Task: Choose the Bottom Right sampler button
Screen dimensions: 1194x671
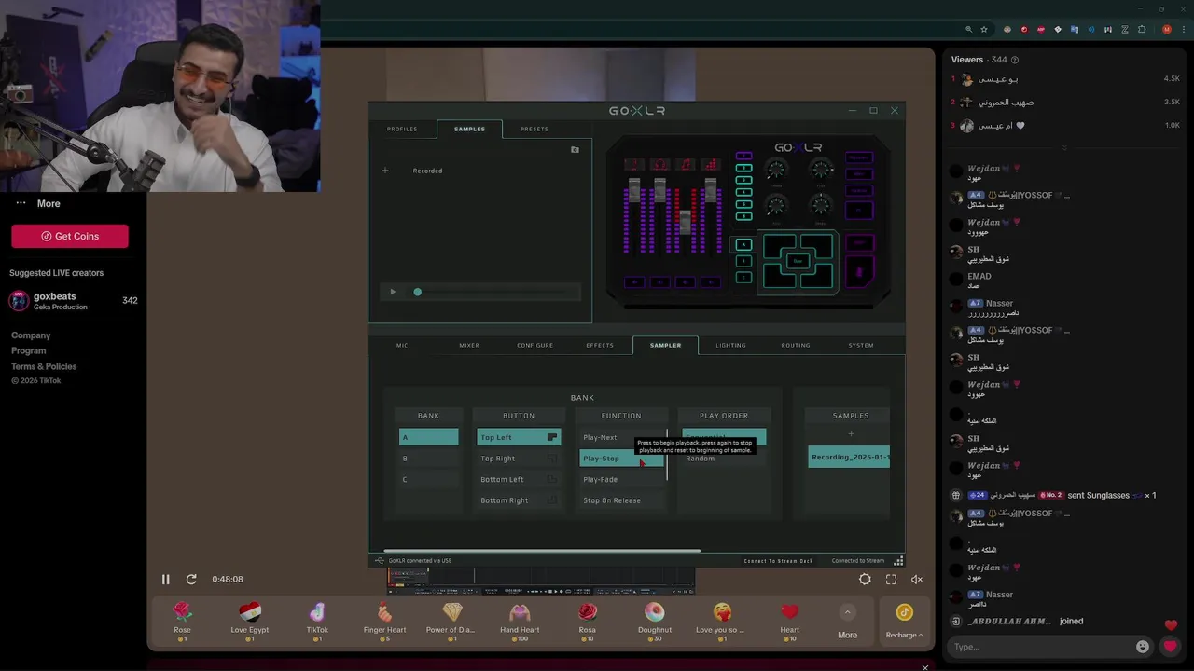Action: point(519,500)
